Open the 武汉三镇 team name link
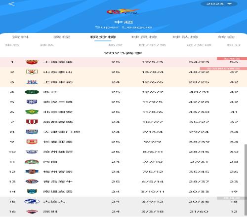The width and height of the screenshot is (247, 217). [58, 102]
